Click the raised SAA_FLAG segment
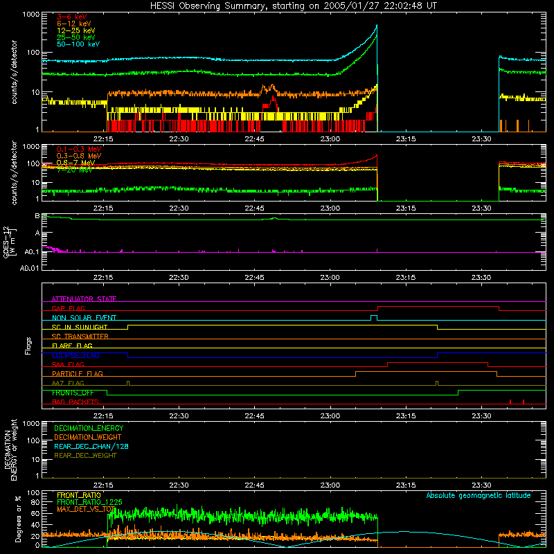Screen dimensions: 554x554 (x=438, y=362)
